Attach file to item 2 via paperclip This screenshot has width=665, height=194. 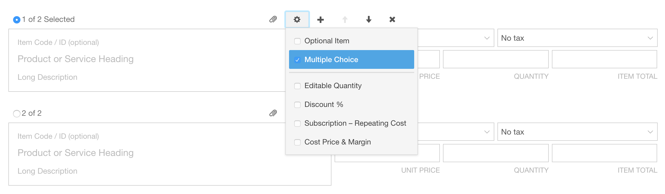[x=273, y=113]
